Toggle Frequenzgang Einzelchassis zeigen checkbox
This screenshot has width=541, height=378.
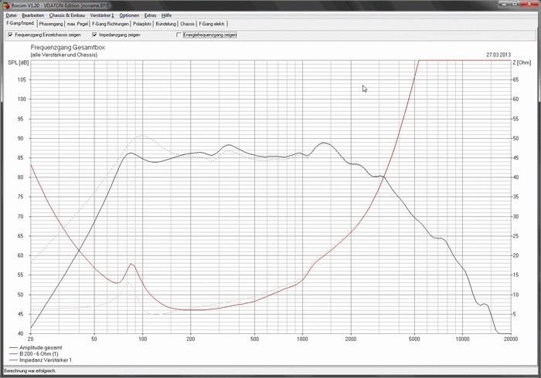click(10, 35)
